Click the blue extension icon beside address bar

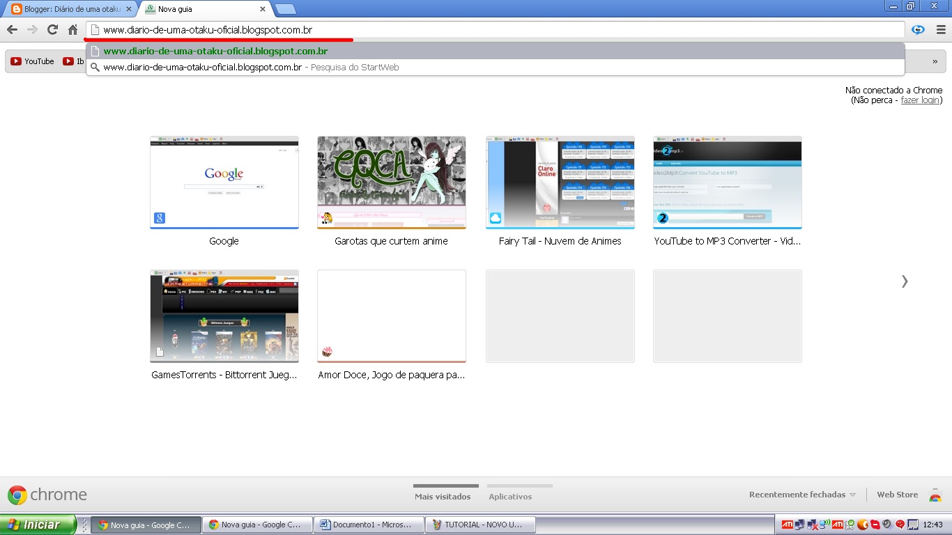pos(919,30)
